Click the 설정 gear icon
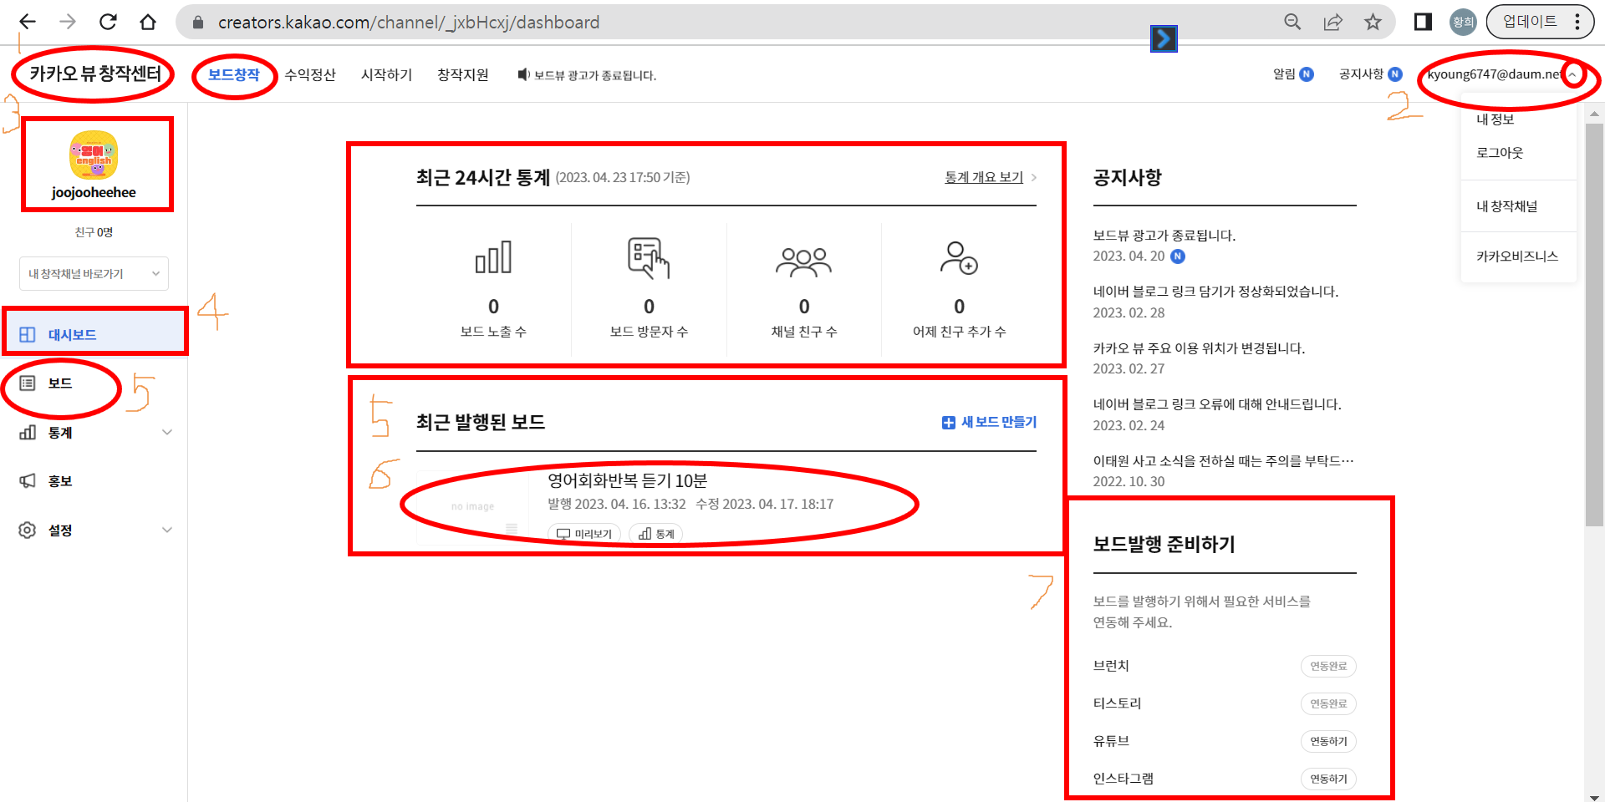 [28, 530]
